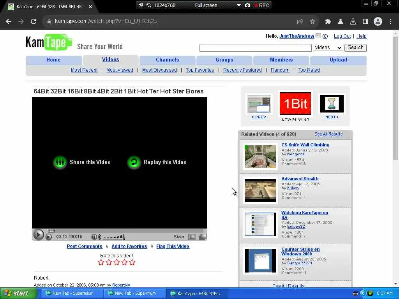Switch the player to the full size icon
The width and height of the screenshot is (399, 299).
pyautogui.click(x=203, y=237)
